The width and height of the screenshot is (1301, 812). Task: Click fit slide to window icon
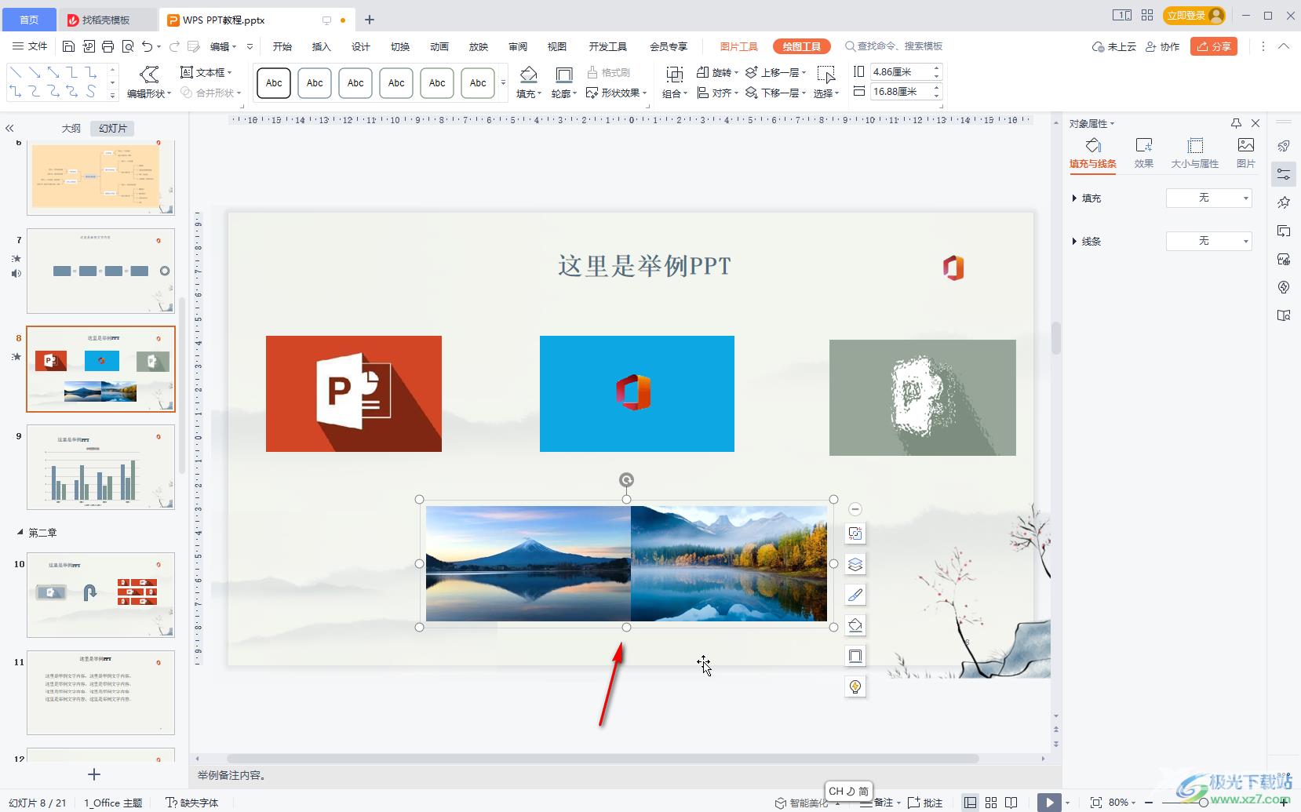[x=1096, y=803]
